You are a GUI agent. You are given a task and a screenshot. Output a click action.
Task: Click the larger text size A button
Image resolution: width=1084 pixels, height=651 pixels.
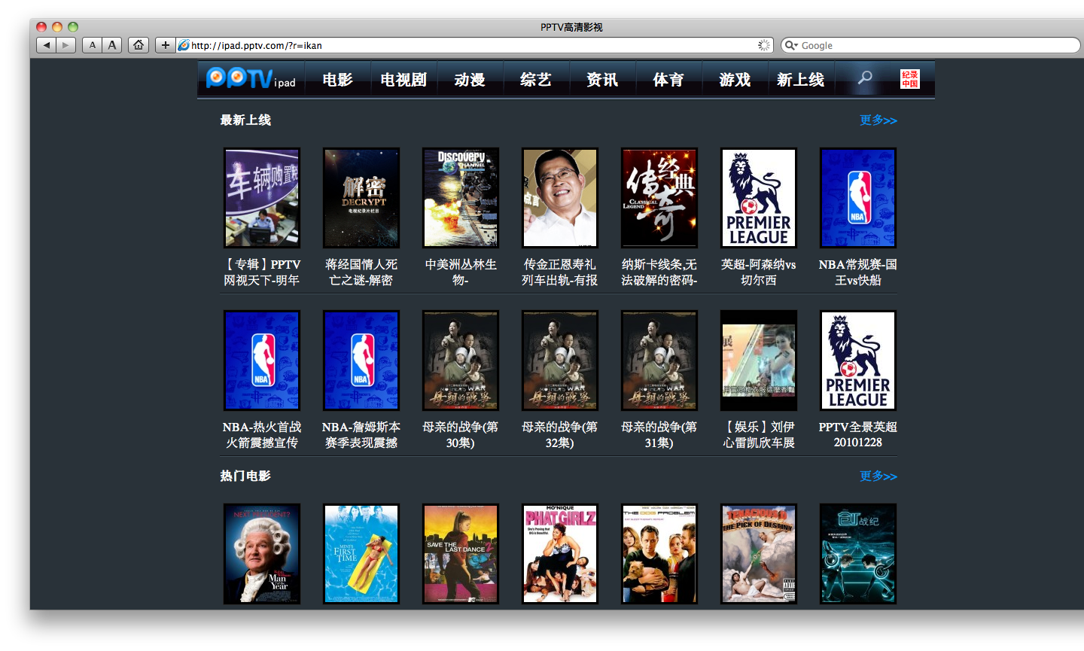coord(112,45)
